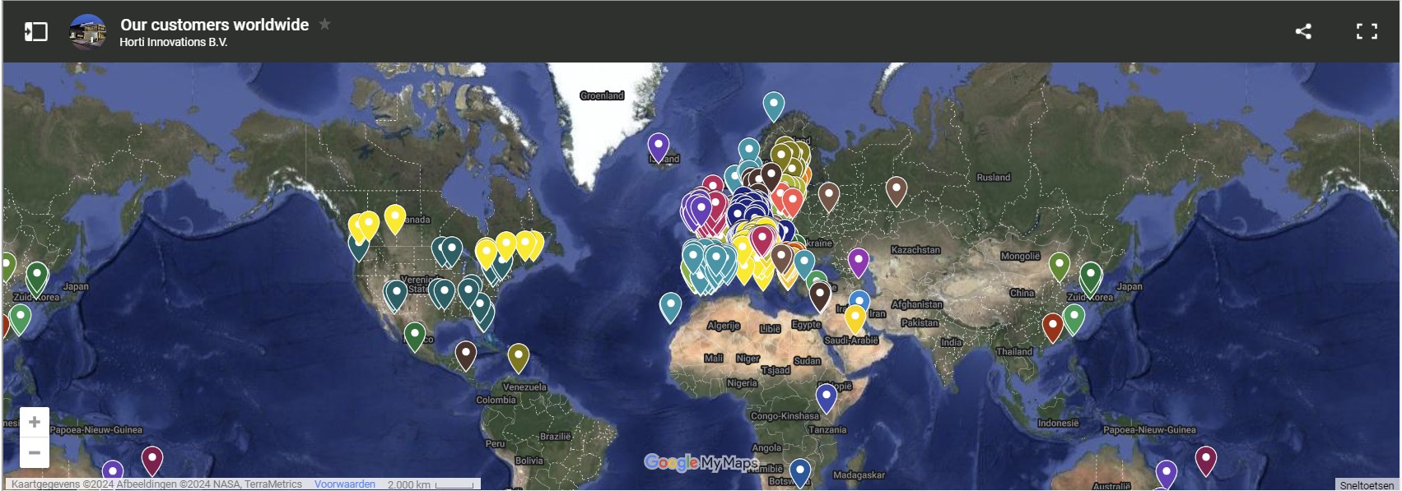Click the share map icon

1302,32
